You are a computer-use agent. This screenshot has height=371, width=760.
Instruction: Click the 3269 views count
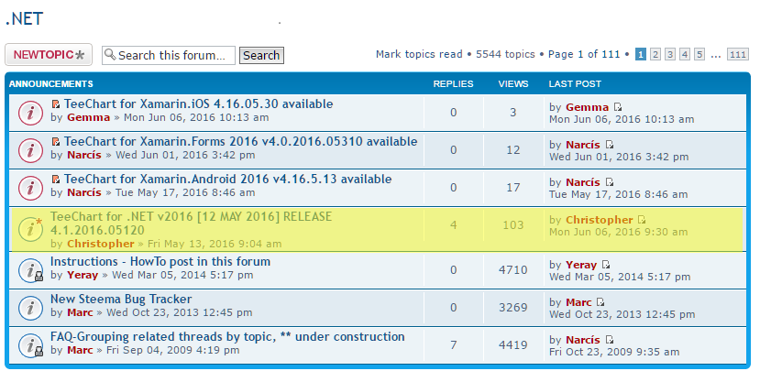tap(513, 307)
